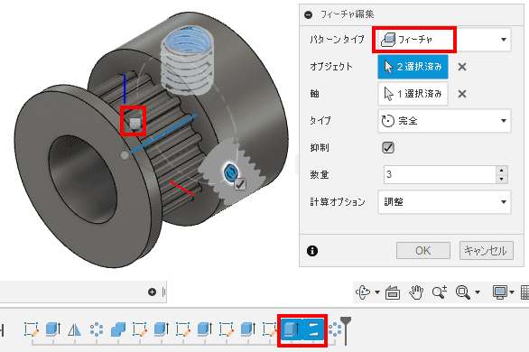
Task: Clear the 軸 selection with X
Action: [462, 94]
